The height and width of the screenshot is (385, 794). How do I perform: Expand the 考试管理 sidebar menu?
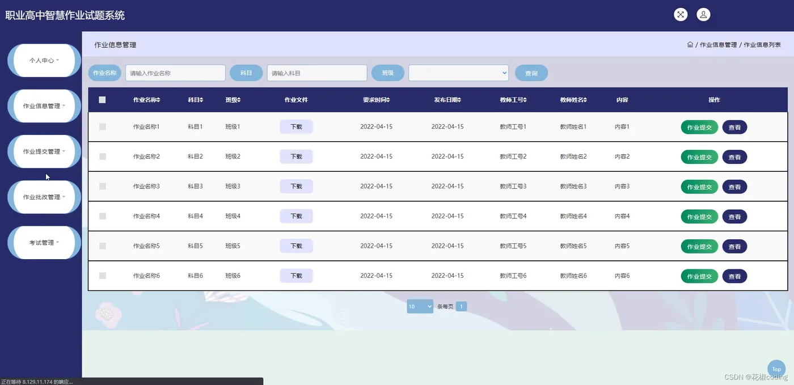click(x=44, y=243)
